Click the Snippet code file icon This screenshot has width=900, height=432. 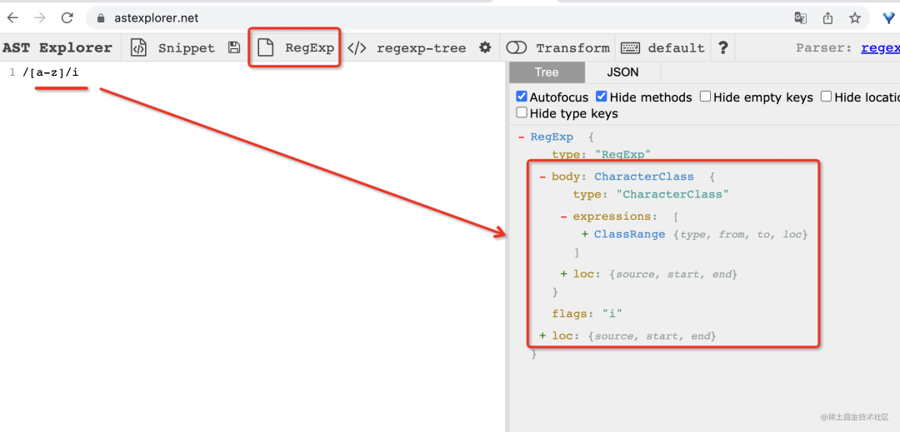point(138,47)
